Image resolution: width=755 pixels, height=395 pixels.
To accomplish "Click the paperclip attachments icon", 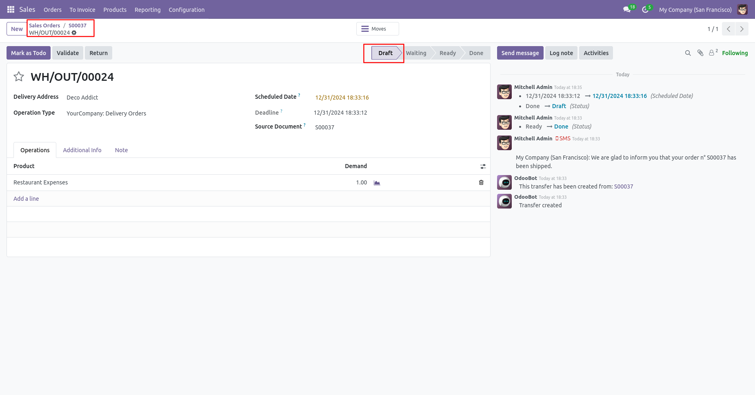I will 700,53.
